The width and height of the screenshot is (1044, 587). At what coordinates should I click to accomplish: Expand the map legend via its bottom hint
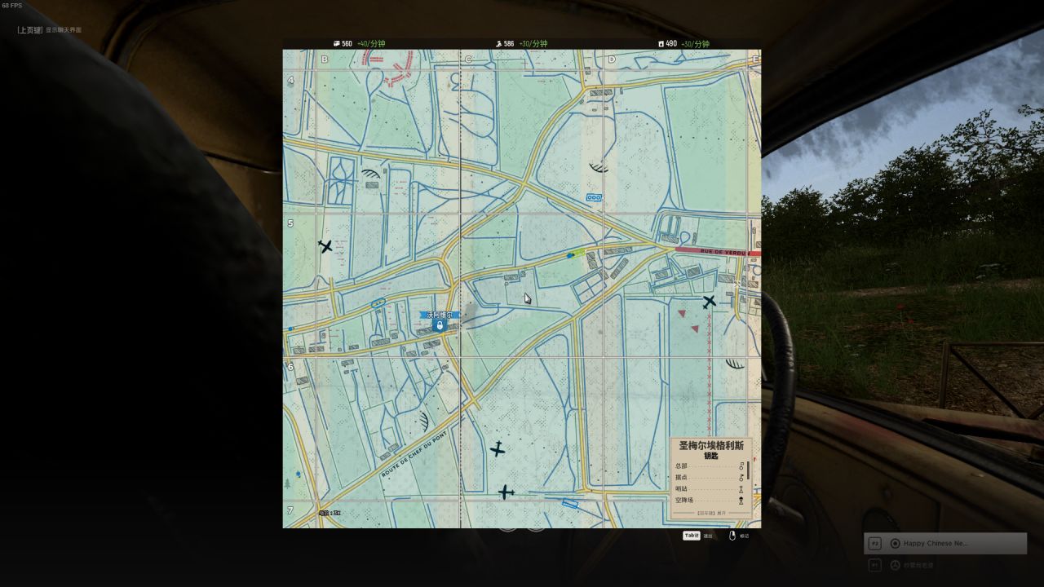(x=710, y=514)
